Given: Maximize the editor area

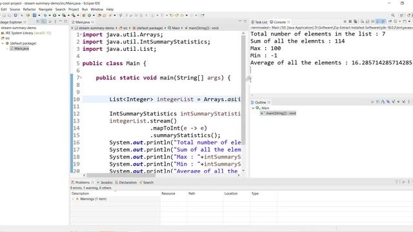Looking at the screenshot, I should click(245, 21).
